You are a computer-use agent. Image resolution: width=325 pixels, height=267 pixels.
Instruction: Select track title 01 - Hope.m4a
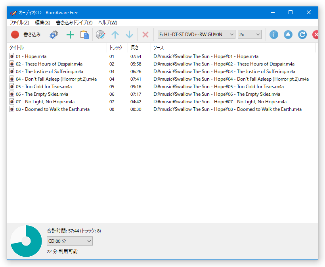[31, 56]
